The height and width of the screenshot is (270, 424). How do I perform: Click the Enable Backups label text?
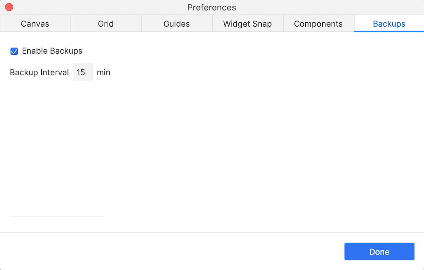click(x=53, y=51)
